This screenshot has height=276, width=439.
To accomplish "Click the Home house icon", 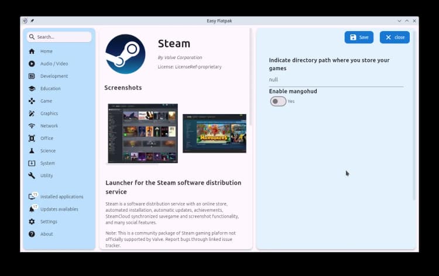I will point(32,51).
